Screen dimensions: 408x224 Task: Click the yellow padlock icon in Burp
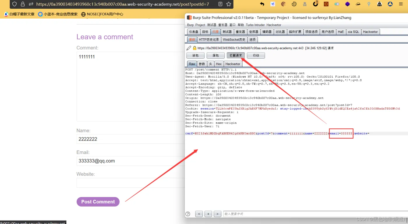[195, 48]
